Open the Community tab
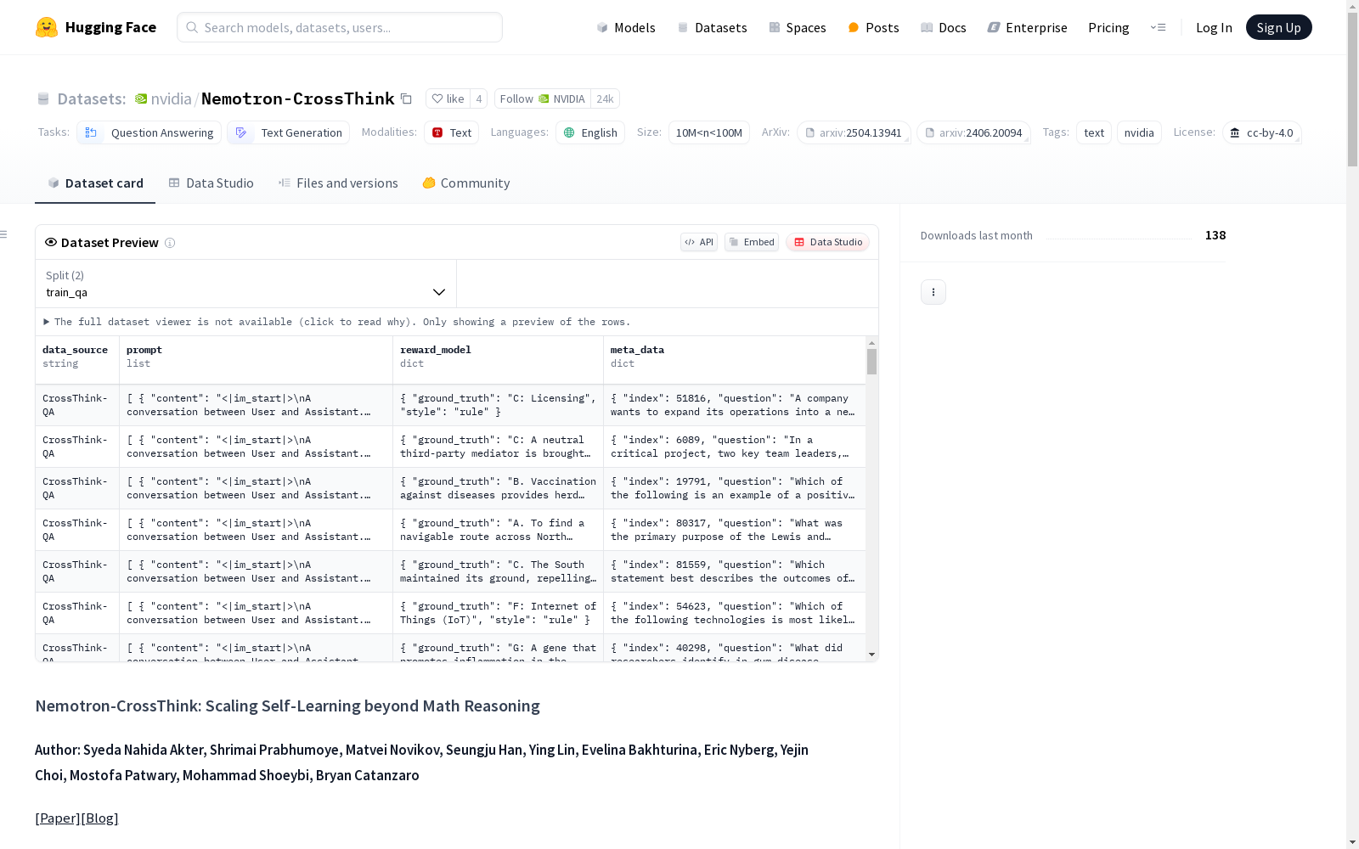1359x849 pixels. click(466, 183)
